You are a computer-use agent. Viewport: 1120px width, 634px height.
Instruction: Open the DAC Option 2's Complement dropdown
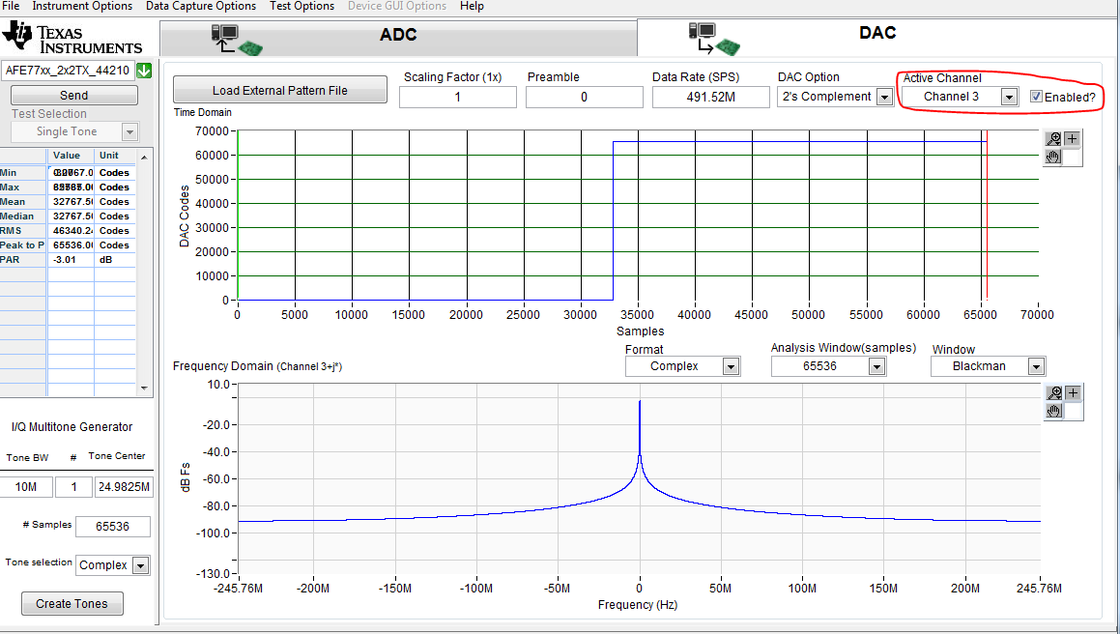click(x=883, y=97)
